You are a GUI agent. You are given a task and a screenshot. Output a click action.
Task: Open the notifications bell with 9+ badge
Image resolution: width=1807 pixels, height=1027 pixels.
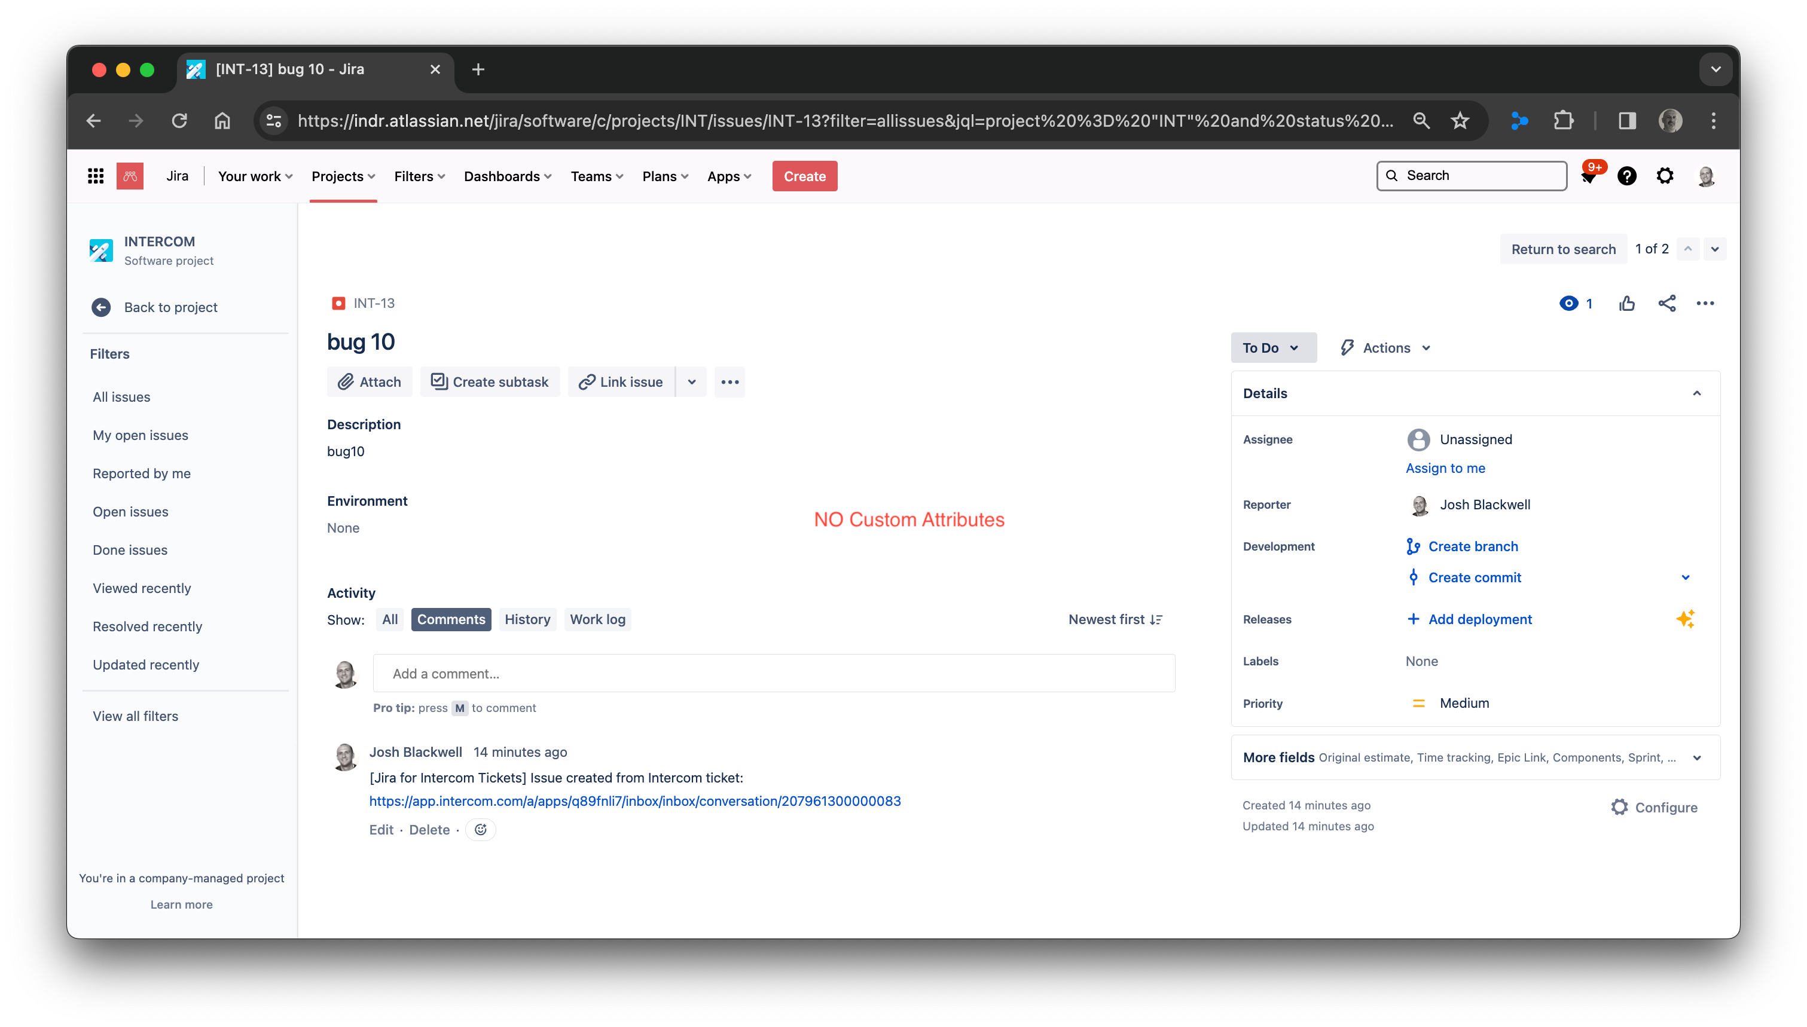pyautogui.click(x=1590, y=176)
